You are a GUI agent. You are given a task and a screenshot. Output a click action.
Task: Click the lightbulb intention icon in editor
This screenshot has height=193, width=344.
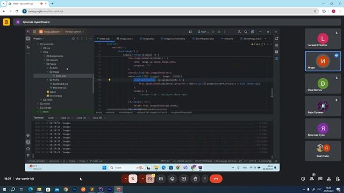[109, 80]
